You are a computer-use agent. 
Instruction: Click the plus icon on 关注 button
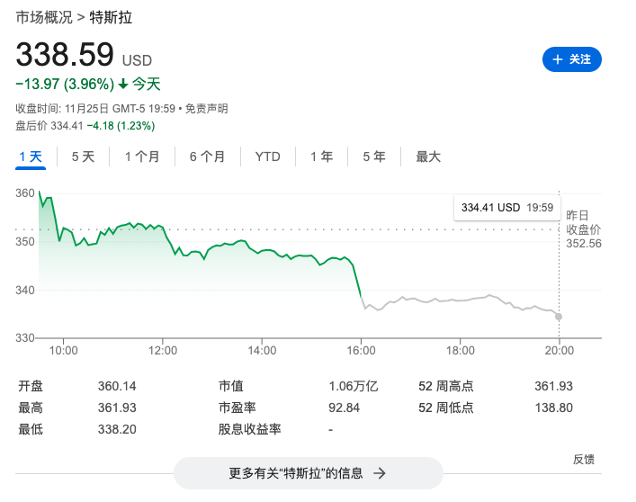557,59
